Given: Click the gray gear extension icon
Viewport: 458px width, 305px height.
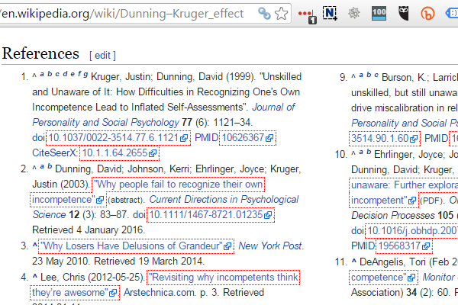Looking at the screenshot, I should click(354, 13).
